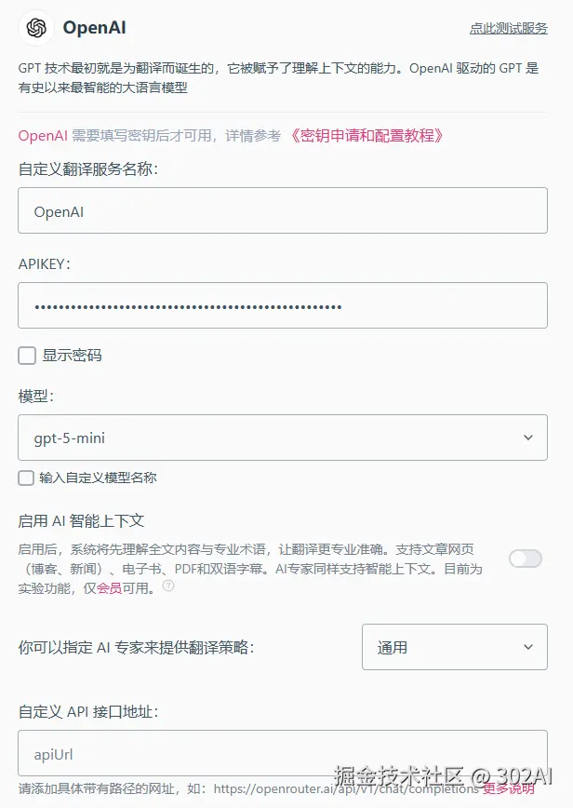Viewport: 573px width, 808px height.
Task: Click the 显示密码 label text
Action: click(72, 355)
